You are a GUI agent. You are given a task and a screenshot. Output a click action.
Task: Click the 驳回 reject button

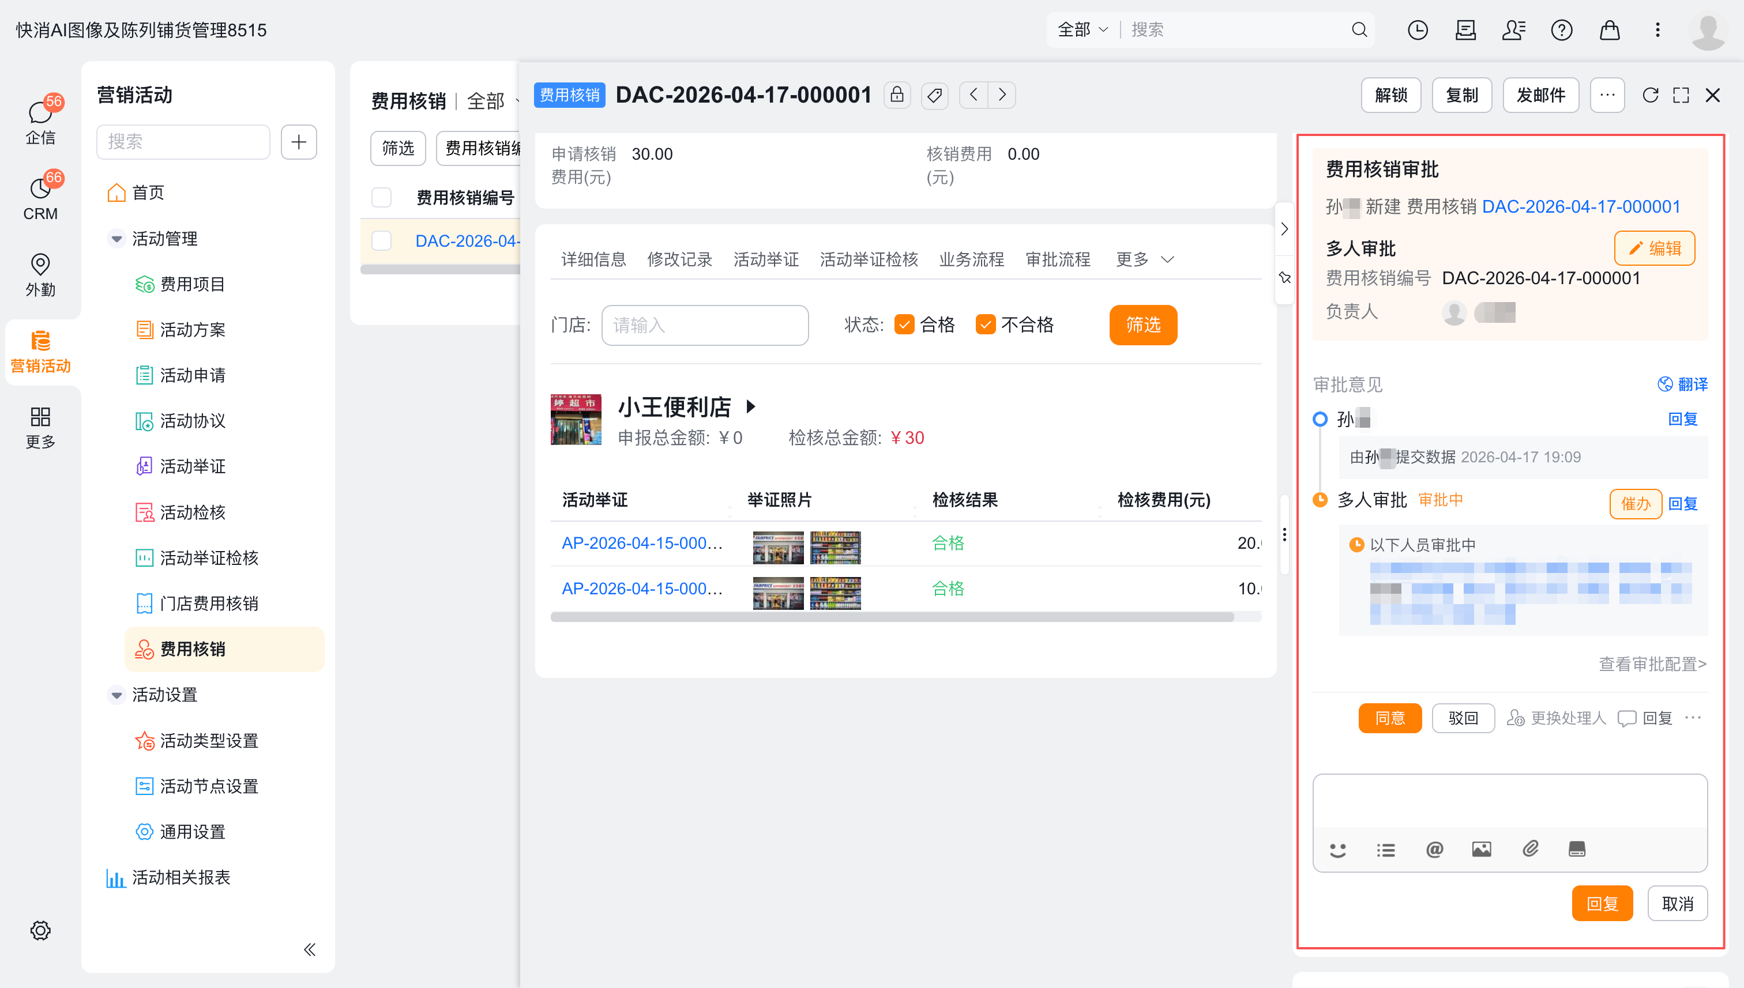(1463, 718)
